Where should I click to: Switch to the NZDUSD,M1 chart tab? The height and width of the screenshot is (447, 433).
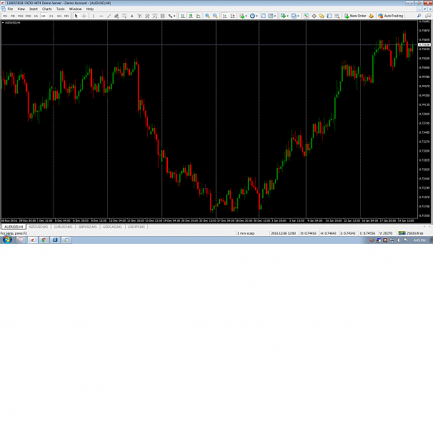39,227
